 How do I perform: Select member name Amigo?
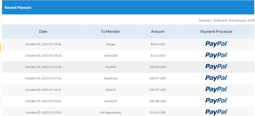[x=111, y=44]
